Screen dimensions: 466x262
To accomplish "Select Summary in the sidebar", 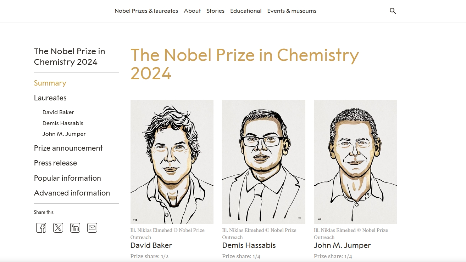I will coord(50,83).
